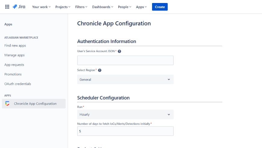Open the app switcher grid icon

tap(7, 7)
